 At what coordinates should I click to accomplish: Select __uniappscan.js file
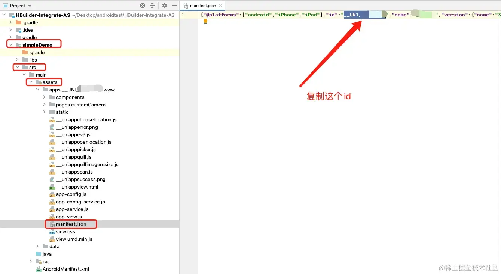pos(74,172)
